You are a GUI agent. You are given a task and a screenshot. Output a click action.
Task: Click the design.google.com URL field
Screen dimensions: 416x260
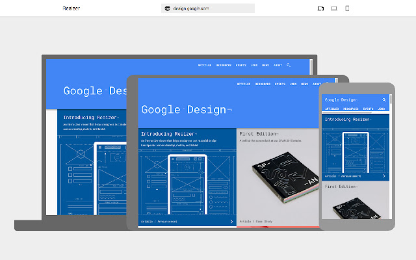point(208,8)
